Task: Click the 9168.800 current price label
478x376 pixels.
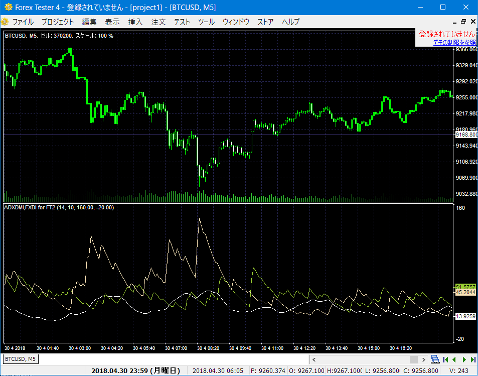Action: (466, 135)
